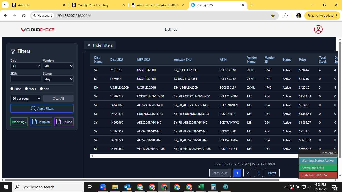The height and width of the screenshot is (192, 342).
Task: Click Clear All filters button
Action: pos(58,98)
